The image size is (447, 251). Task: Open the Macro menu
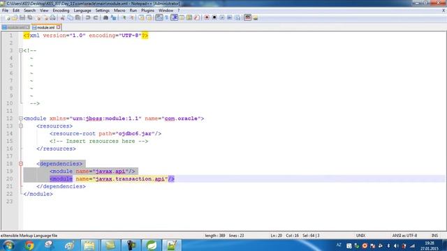tap(119, 10)
